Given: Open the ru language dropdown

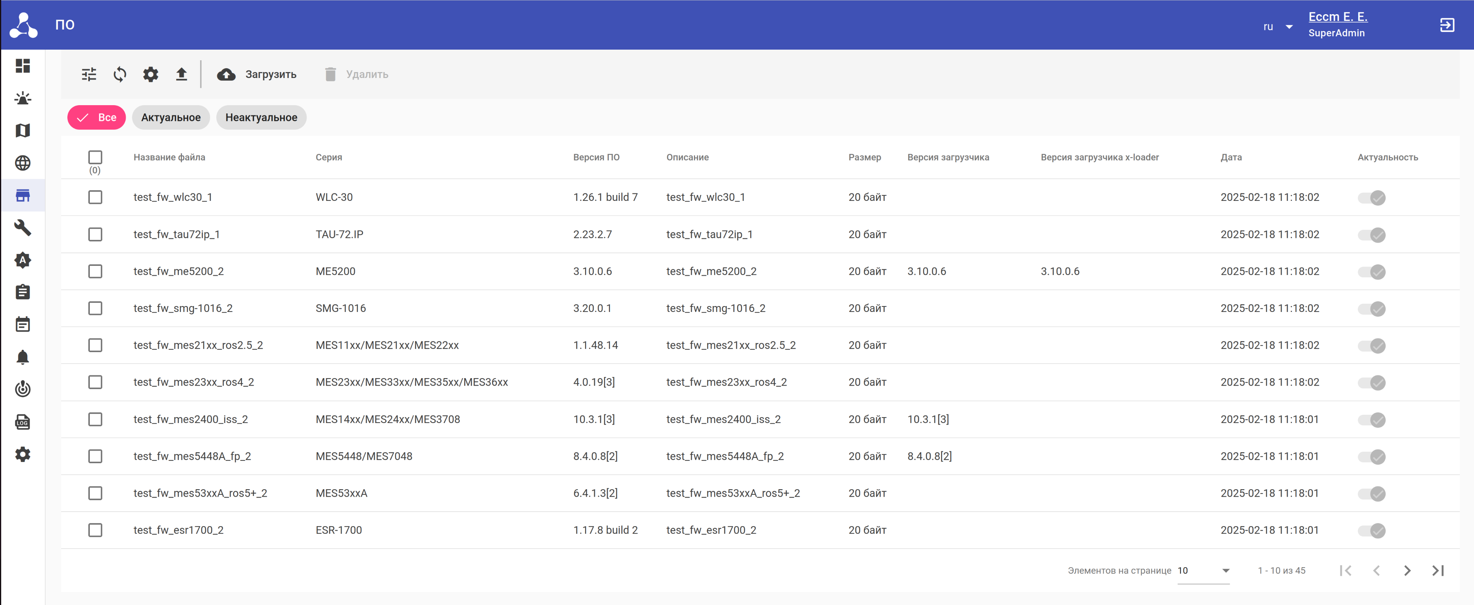Looking at the screenshot, I should pos(1277,27).
